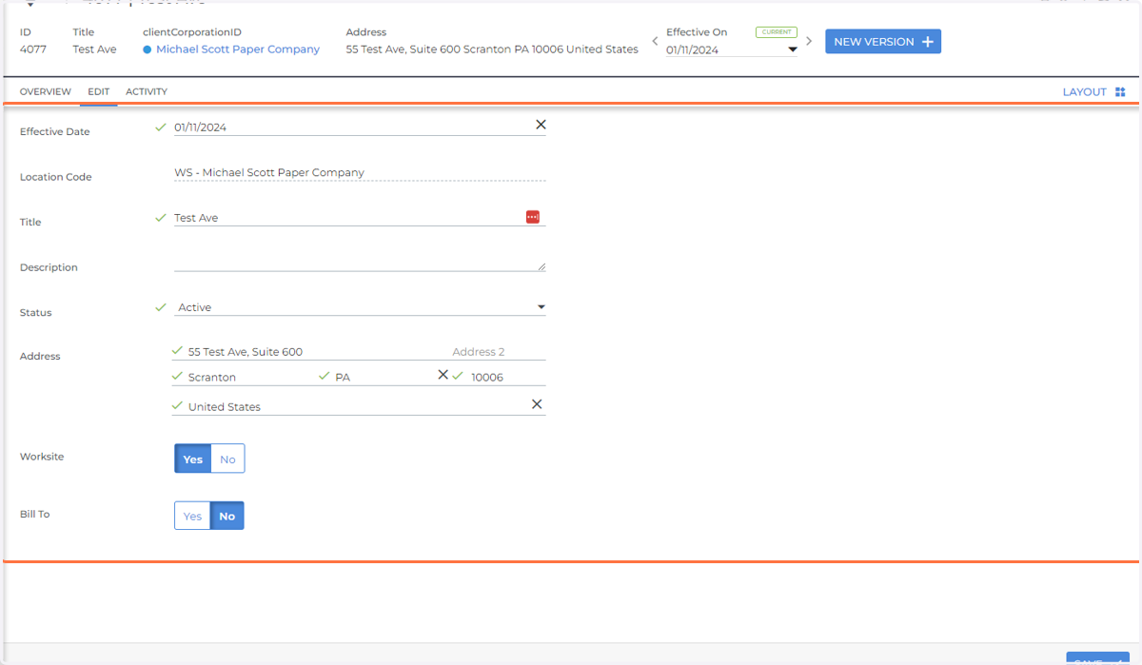
Task: Open Michael Scott Paper Company link
Action: tap(238, 49)
